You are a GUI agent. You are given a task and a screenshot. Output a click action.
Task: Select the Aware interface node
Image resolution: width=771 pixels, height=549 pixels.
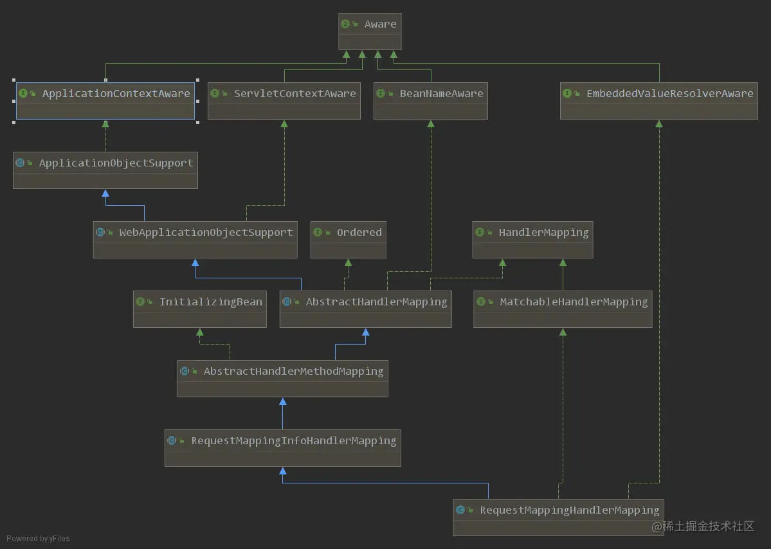click(370, 32)
